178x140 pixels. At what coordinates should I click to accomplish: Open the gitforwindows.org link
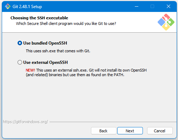click(x=25, y=122)
